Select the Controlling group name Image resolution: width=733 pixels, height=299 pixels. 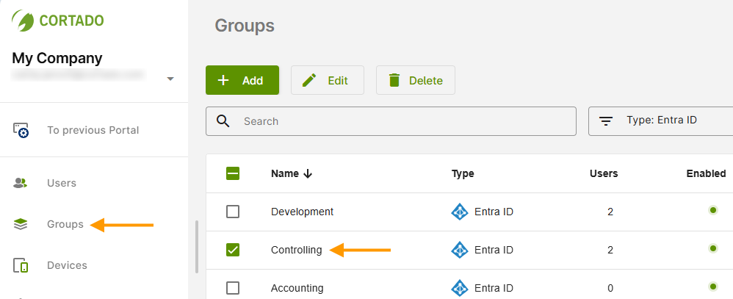pyautogui.click(x=297, y=250)
